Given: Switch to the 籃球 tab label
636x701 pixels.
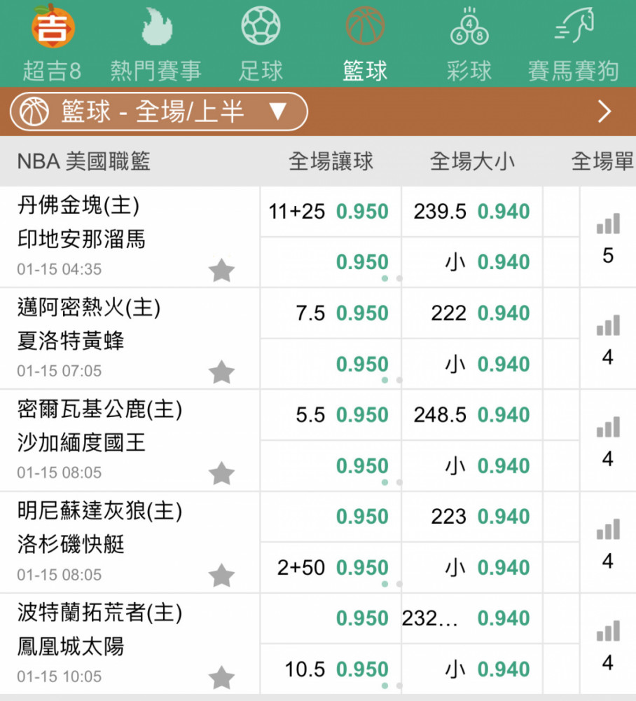Looking at the screenshot, I should (x=365, y=71).
